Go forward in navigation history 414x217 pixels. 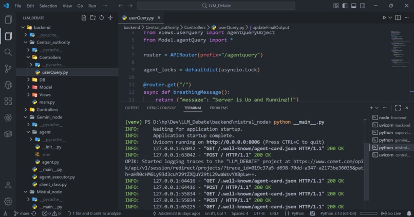click(x=130, y=6)
